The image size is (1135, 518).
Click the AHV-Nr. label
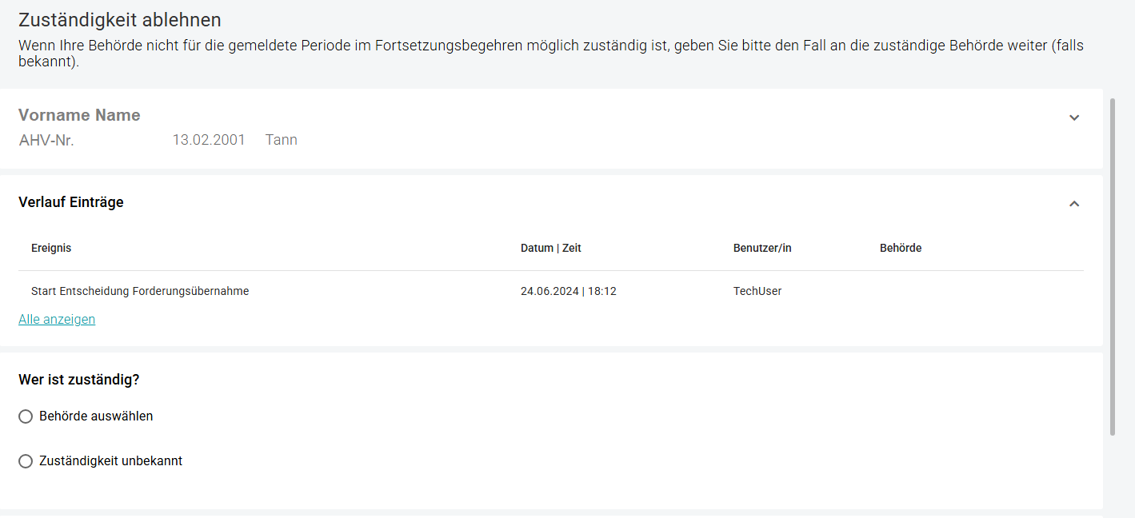(46, 140)
